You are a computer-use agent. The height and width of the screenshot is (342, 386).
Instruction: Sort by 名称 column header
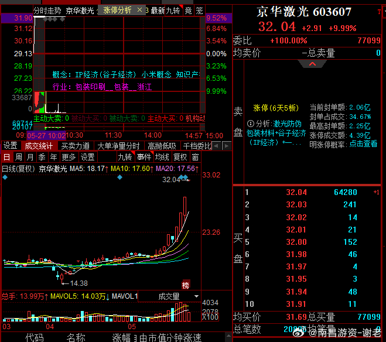coord(76,337)
